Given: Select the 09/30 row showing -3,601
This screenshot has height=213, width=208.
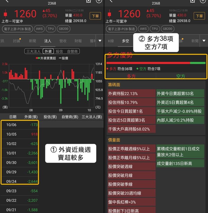Looking at the screenshot, I should tap(20, 163).
